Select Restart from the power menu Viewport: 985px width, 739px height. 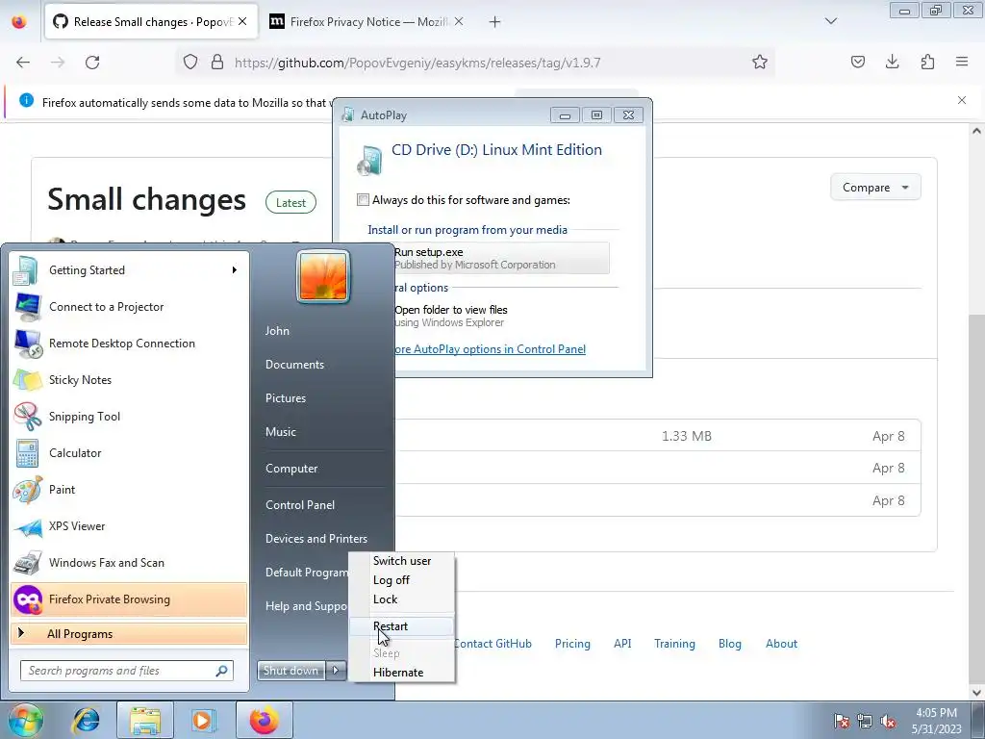401,626
